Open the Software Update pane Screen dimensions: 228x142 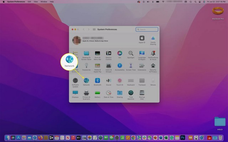tap(75, 81)
